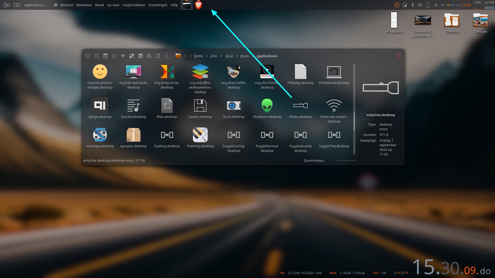
Task: Reload the folder with the refresh icon
Action: tap(114, 56)
